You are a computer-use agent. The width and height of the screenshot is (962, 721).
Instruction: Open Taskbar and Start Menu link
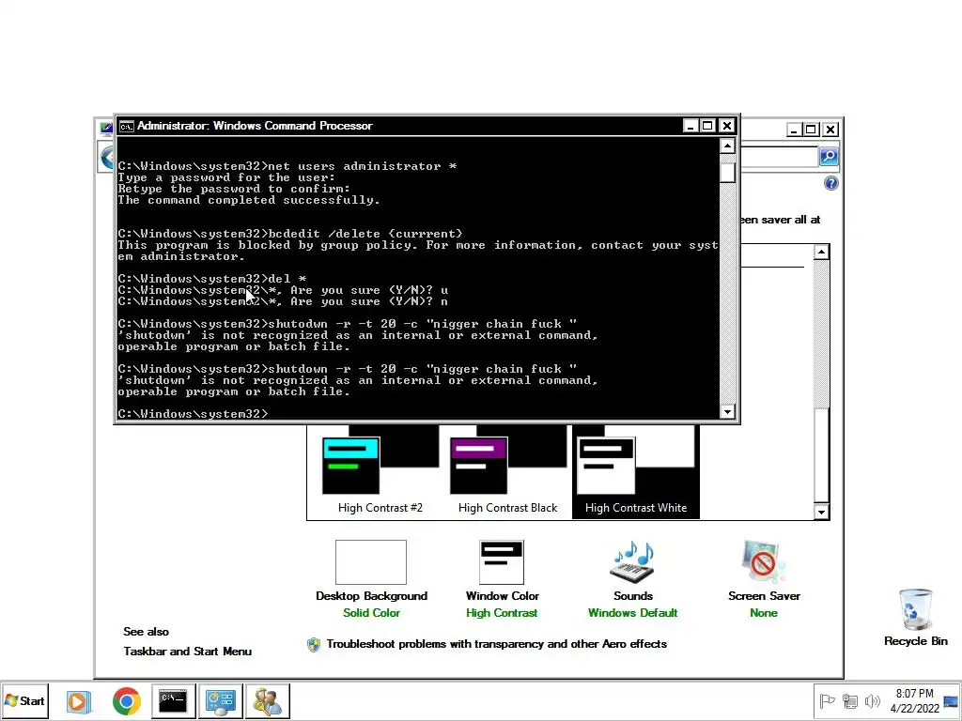(187, 652)
